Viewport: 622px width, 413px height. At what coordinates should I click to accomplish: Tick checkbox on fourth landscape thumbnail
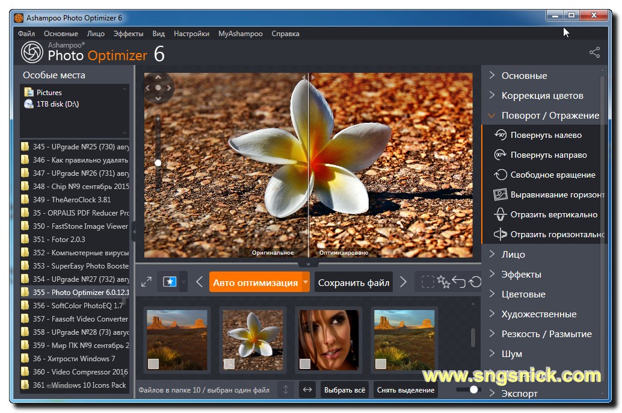click(x=380, y=364)
